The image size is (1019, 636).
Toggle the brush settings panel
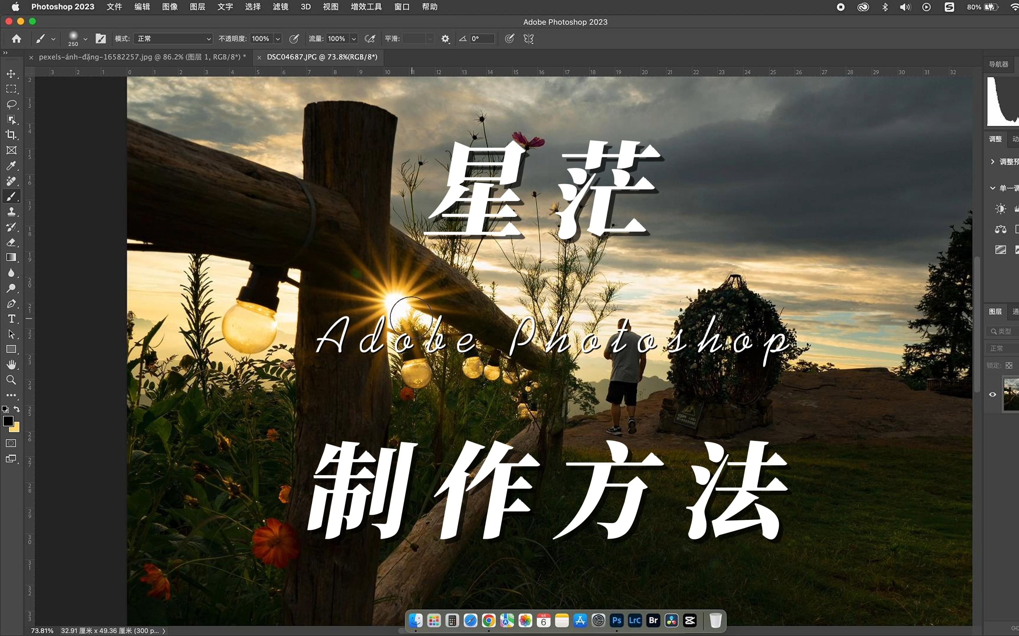coord(100,39)
